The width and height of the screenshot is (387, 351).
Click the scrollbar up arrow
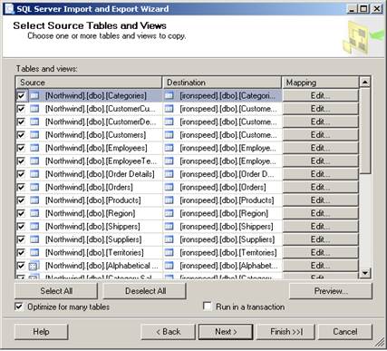(365, 82)
